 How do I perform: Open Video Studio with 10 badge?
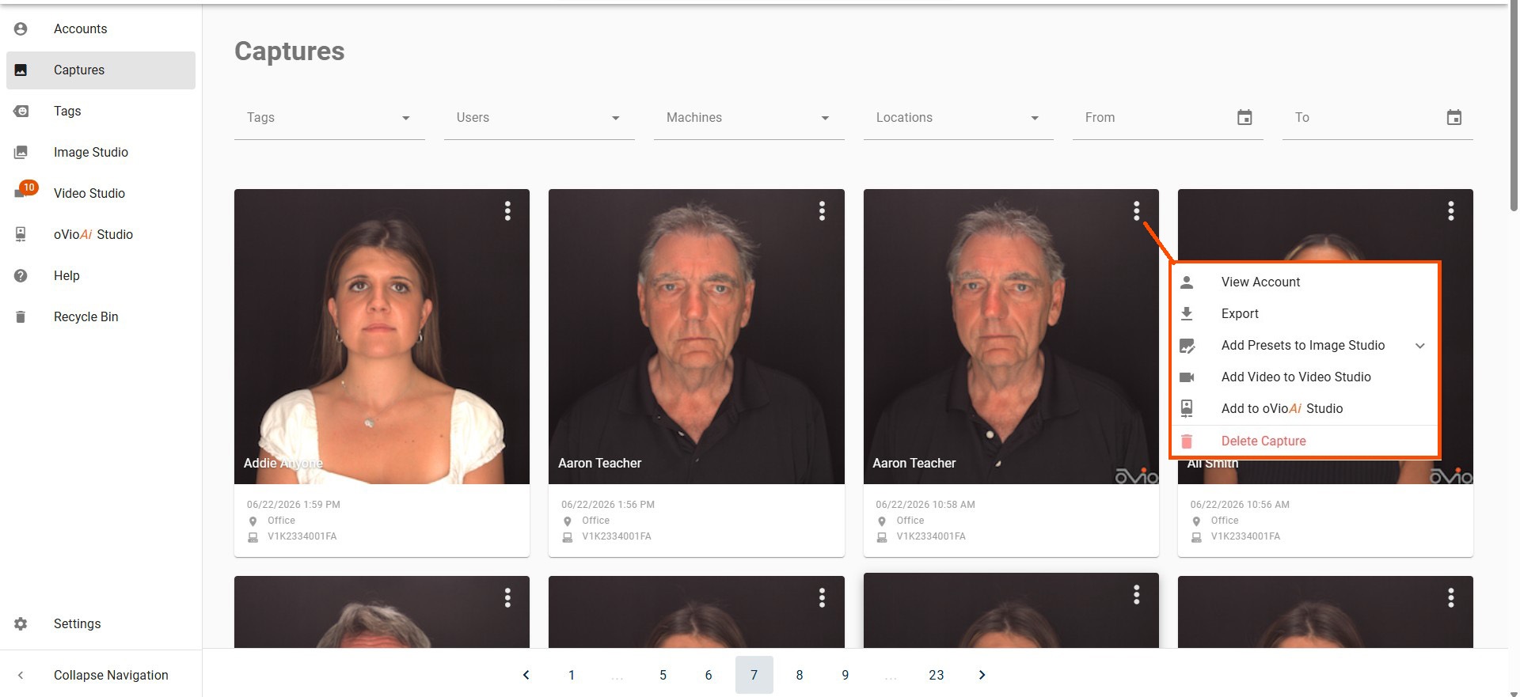click(101, 193)
